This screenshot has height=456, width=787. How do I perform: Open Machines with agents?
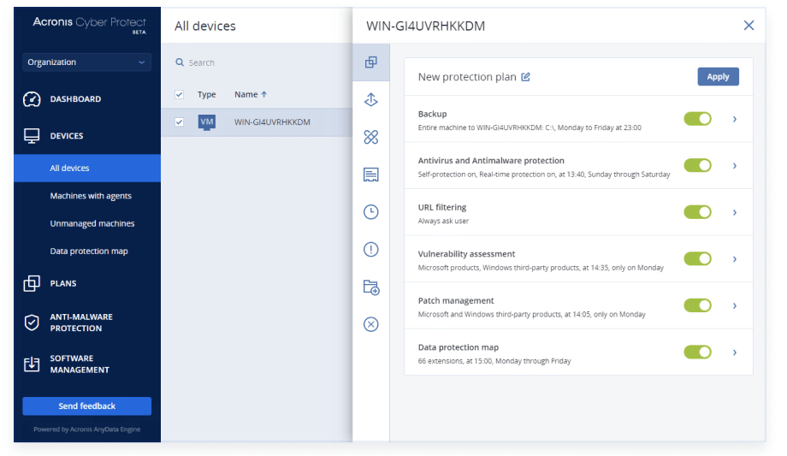[91, 196]
